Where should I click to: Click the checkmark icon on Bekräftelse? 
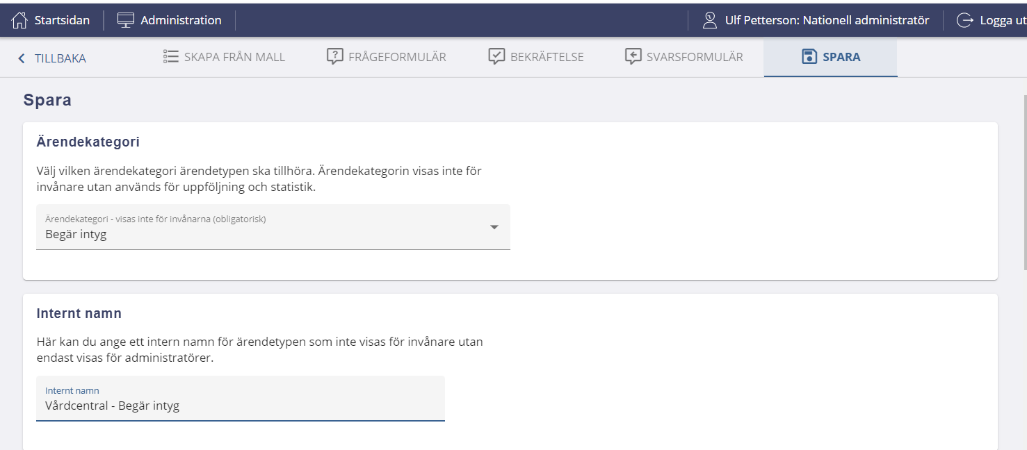click(x=496, y=57)
